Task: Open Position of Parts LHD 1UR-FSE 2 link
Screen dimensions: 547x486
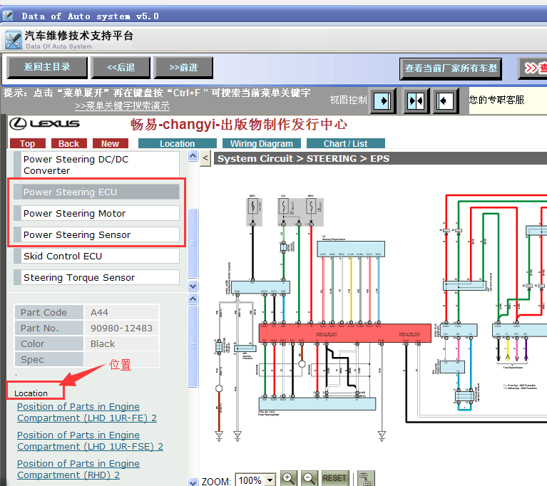Action: tap(90, 440)
